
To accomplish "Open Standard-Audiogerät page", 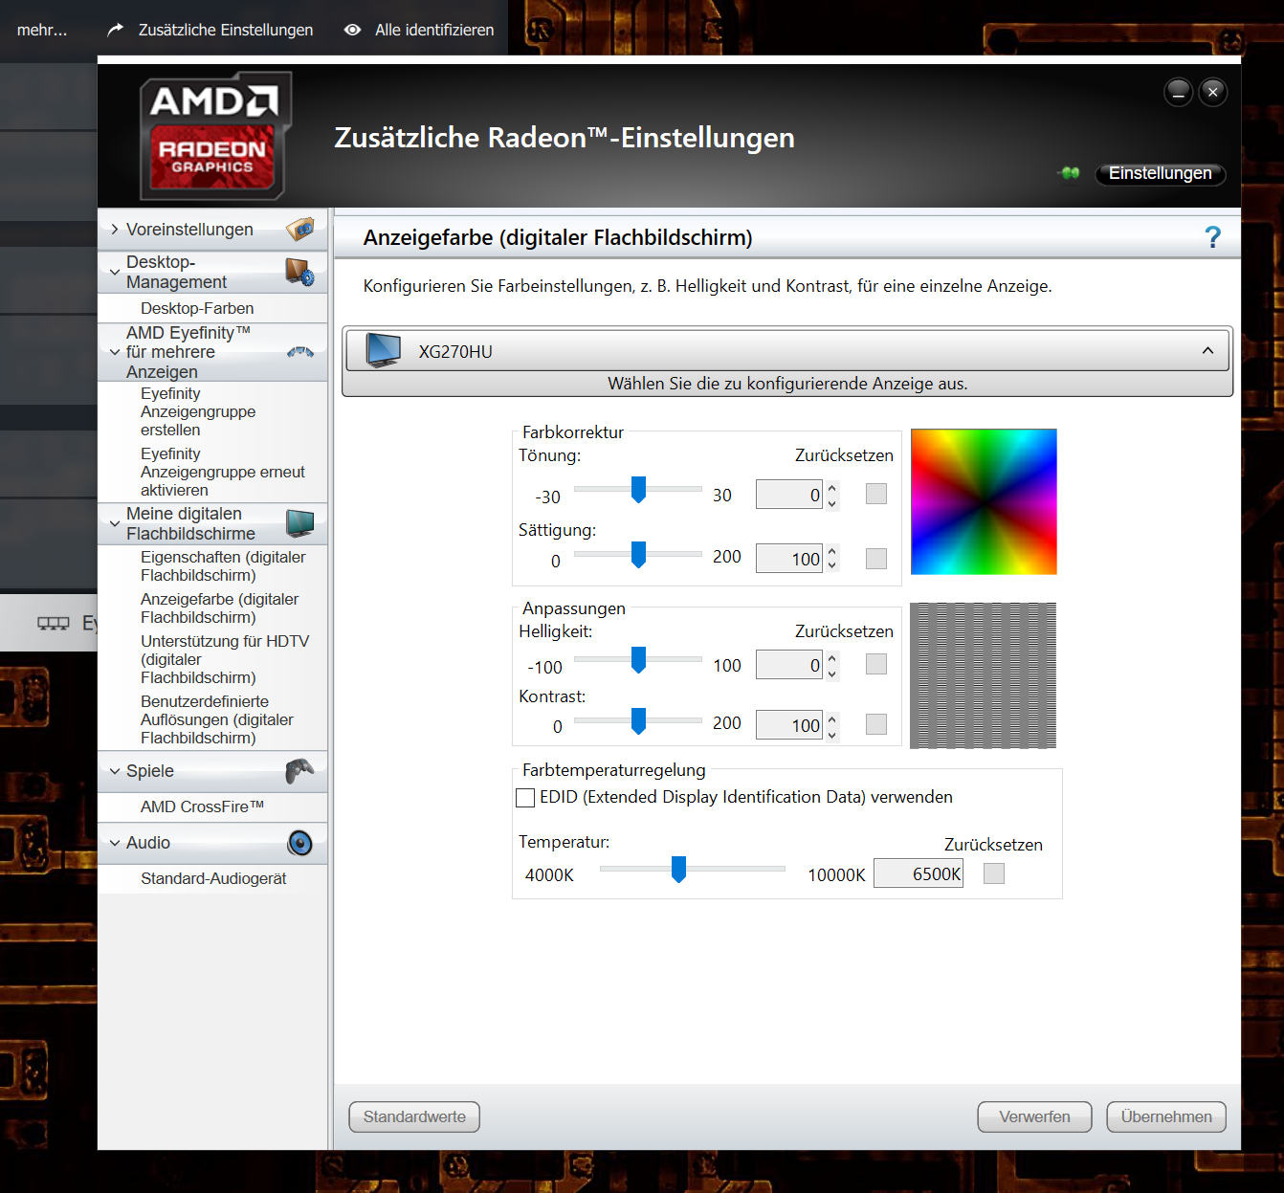I will pos(213,878).
